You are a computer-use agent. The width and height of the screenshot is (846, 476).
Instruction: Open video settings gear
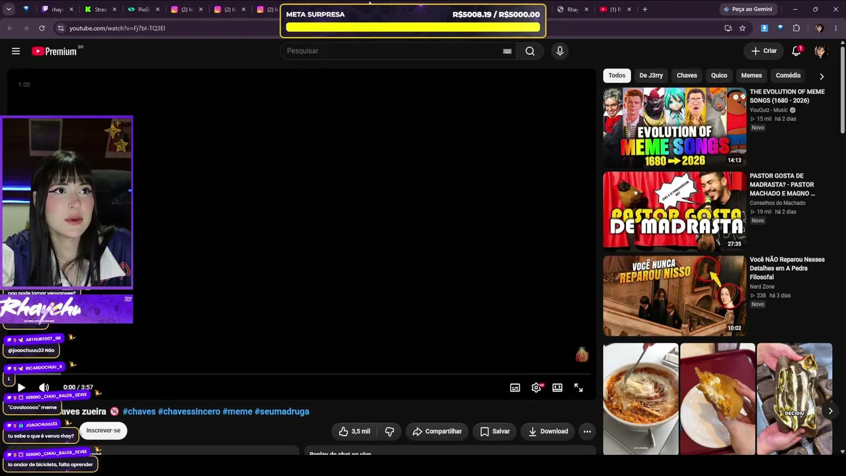(x=536, y=387)
